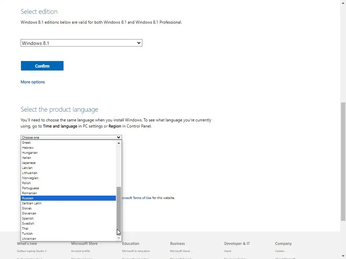This screenshot has width=346, height=259.
Task: Select Romanian from the dropdown list
Action: pos(68,193)
